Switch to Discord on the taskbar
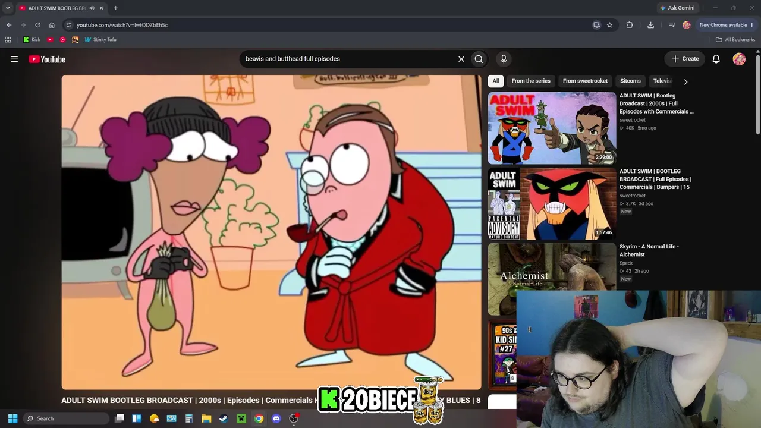Screen dimensions: 761x428 point(276,418)
